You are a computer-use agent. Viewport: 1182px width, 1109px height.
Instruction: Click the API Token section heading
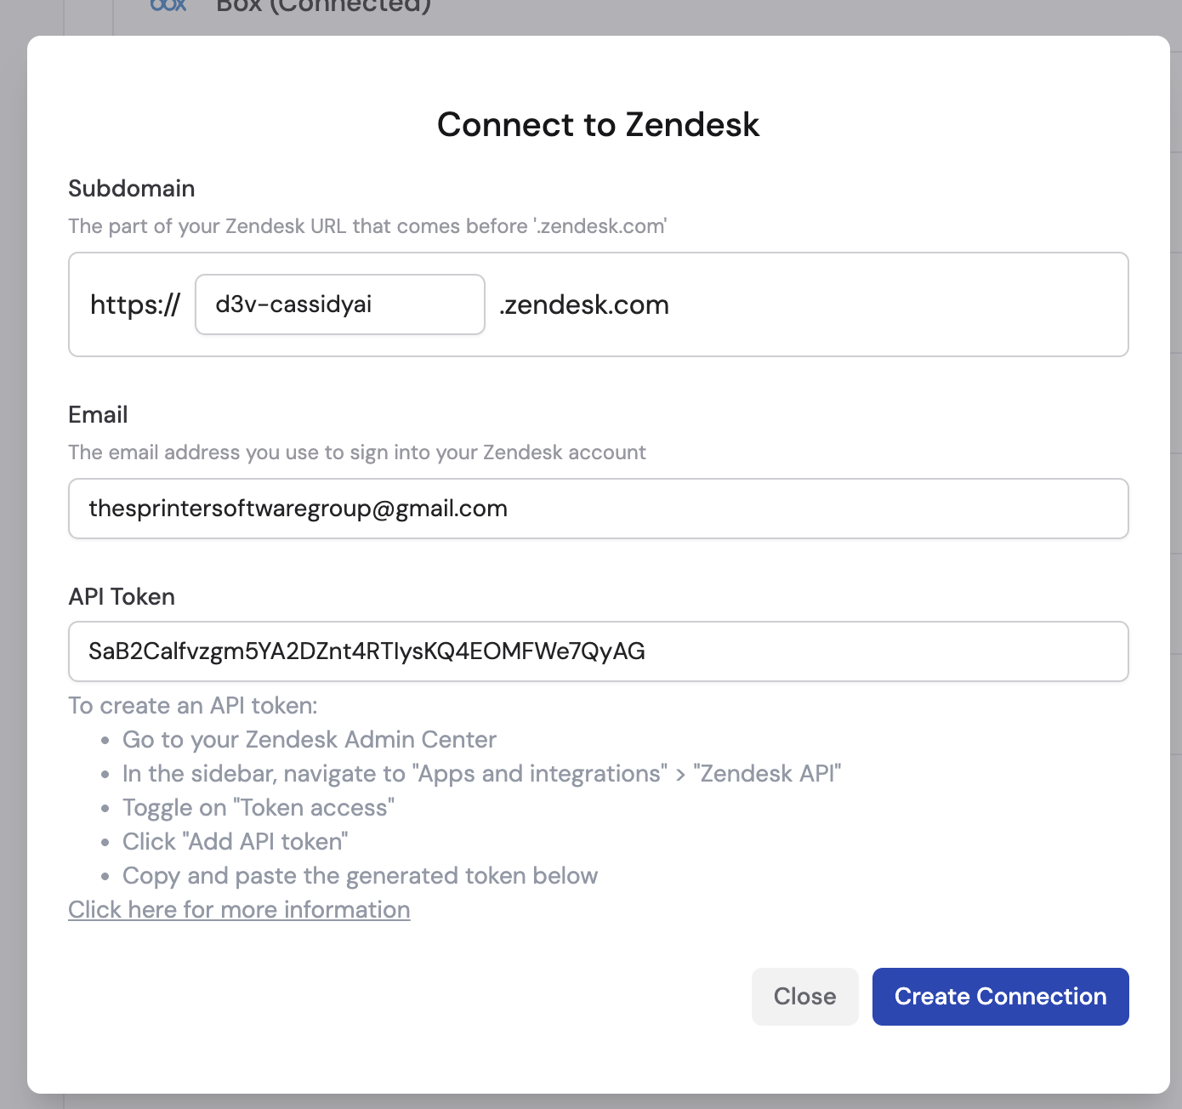[122, 596]
